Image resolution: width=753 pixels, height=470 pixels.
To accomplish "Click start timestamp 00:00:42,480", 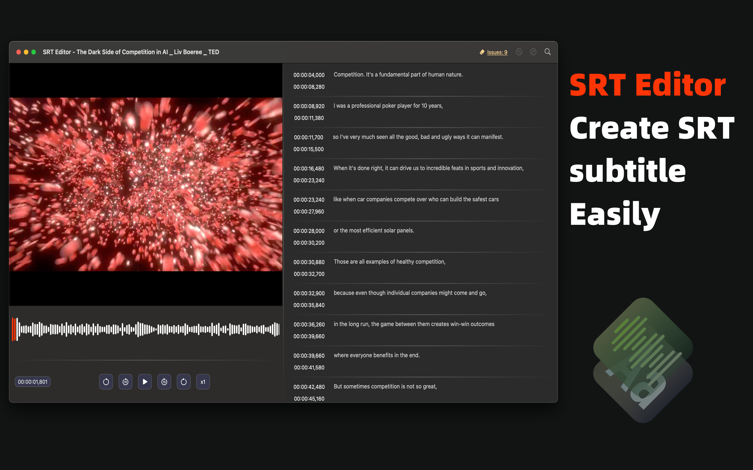I will [309, 387].
